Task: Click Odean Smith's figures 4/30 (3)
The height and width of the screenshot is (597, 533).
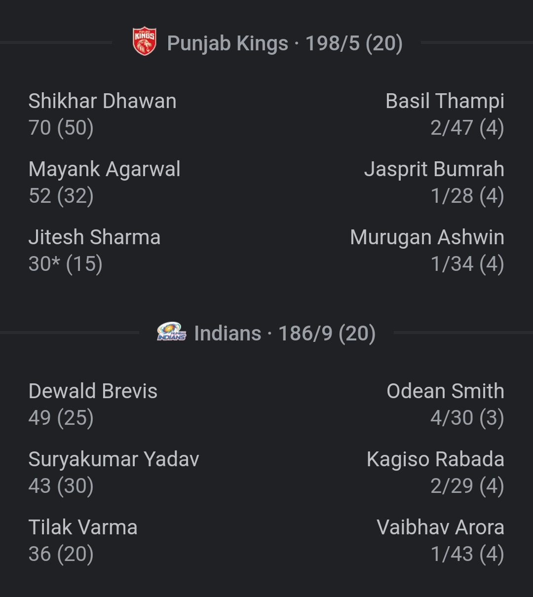Action: click(x=467, y=418)
